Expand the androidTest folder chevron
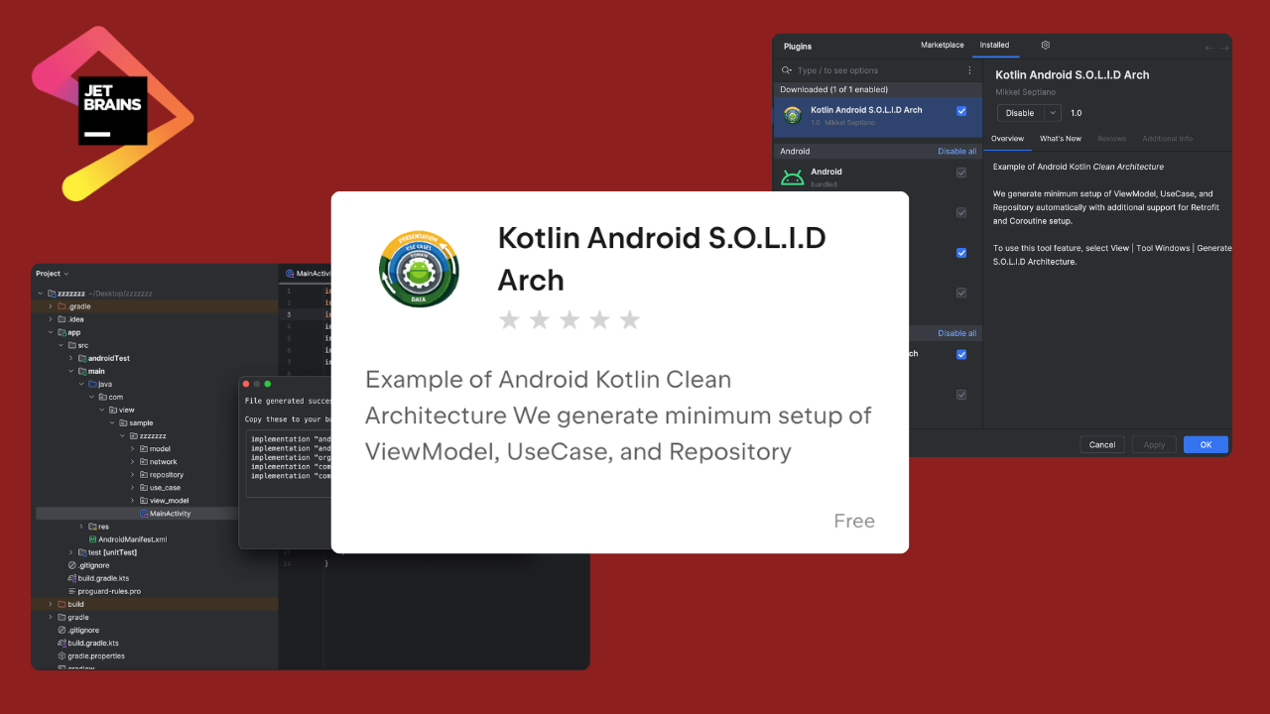 pos(70,358)
